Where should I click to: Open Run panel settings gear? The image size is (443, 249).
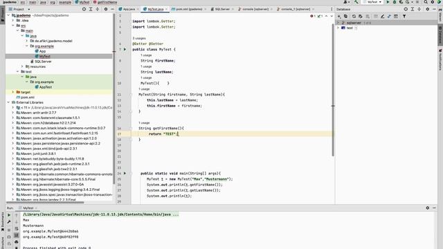pyautogui.click(x=428, y=207)
